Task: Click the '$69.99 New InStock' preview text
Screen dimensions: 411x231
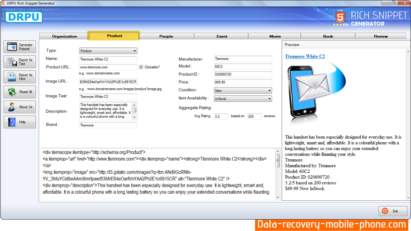Action: point(304,189)
